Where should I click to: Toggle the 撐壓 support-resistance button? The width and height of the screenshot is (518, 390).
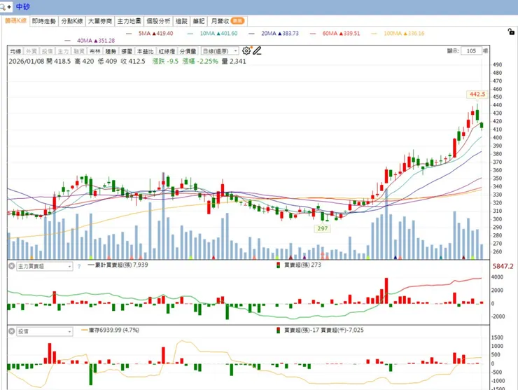[x=127, y=51]
